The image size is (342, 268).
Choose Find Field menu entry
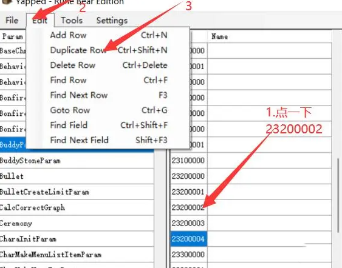(x=109, y=125)
